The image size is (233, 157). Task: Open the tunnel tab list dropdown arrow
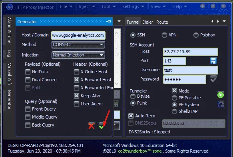coord(224,21)
